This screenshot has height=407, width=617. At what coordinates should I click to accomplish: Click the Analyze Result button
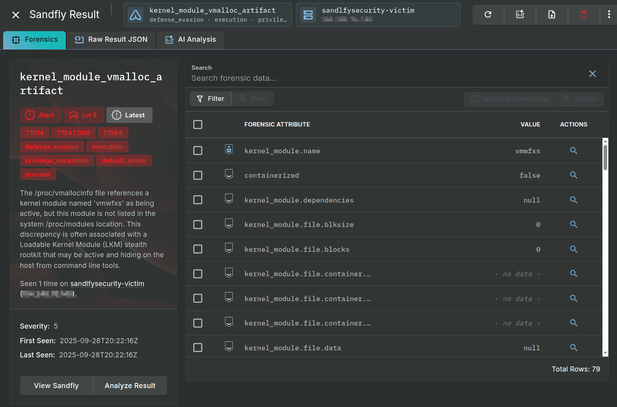[130, 385]
